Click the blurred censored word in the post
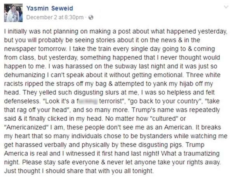This screenshot has width=233, height=179. point(87,101)
